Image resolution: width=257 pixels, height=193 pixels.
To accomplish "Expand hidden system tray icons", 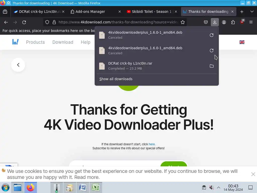I will [x=219, y=187].
